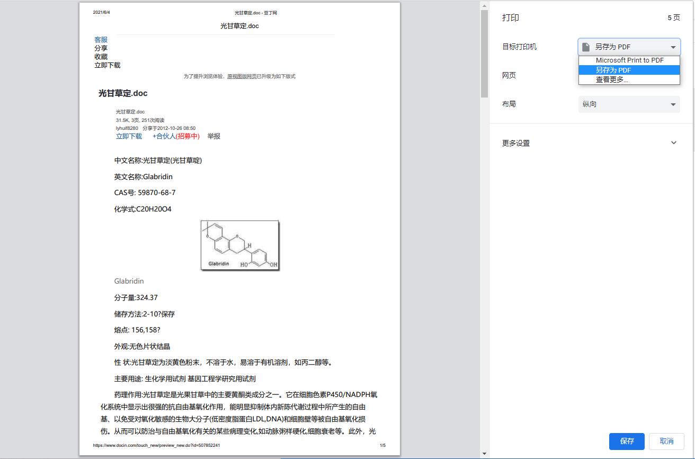Select Microsoft Print to PDF printer option

pos(629,60)
